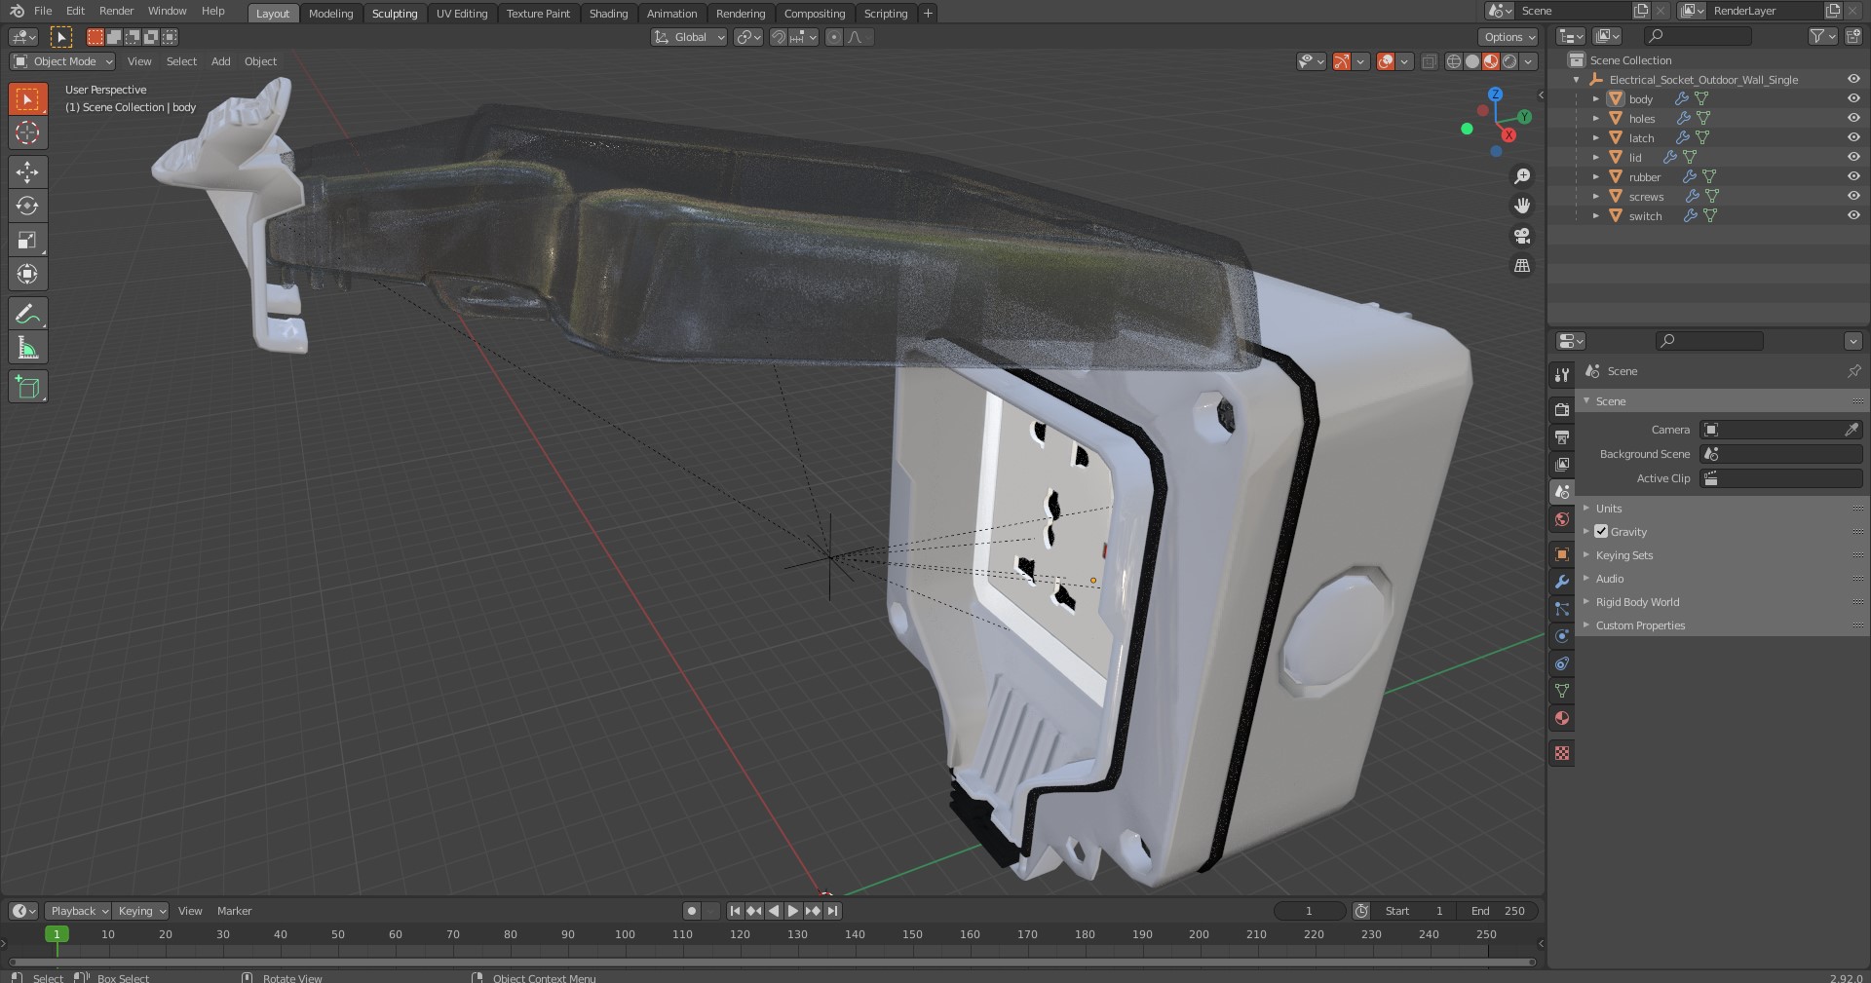The image size is (1871, 983).
Task: Select the Cursor tool in the left toolbar
Action: point(27,133)
